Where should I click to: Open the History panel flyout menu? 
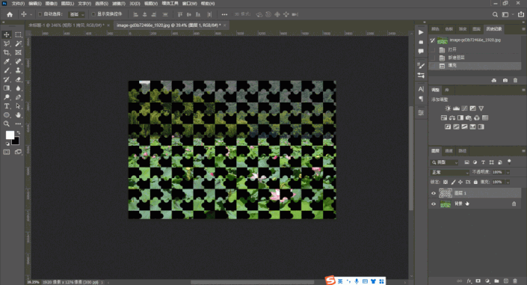click(x=523, y=29)
